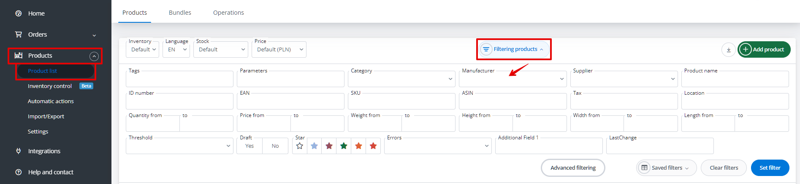This screenshot has height=184, width=800.
Task: Click the Orders cart icon
Action: click(18, 35)
